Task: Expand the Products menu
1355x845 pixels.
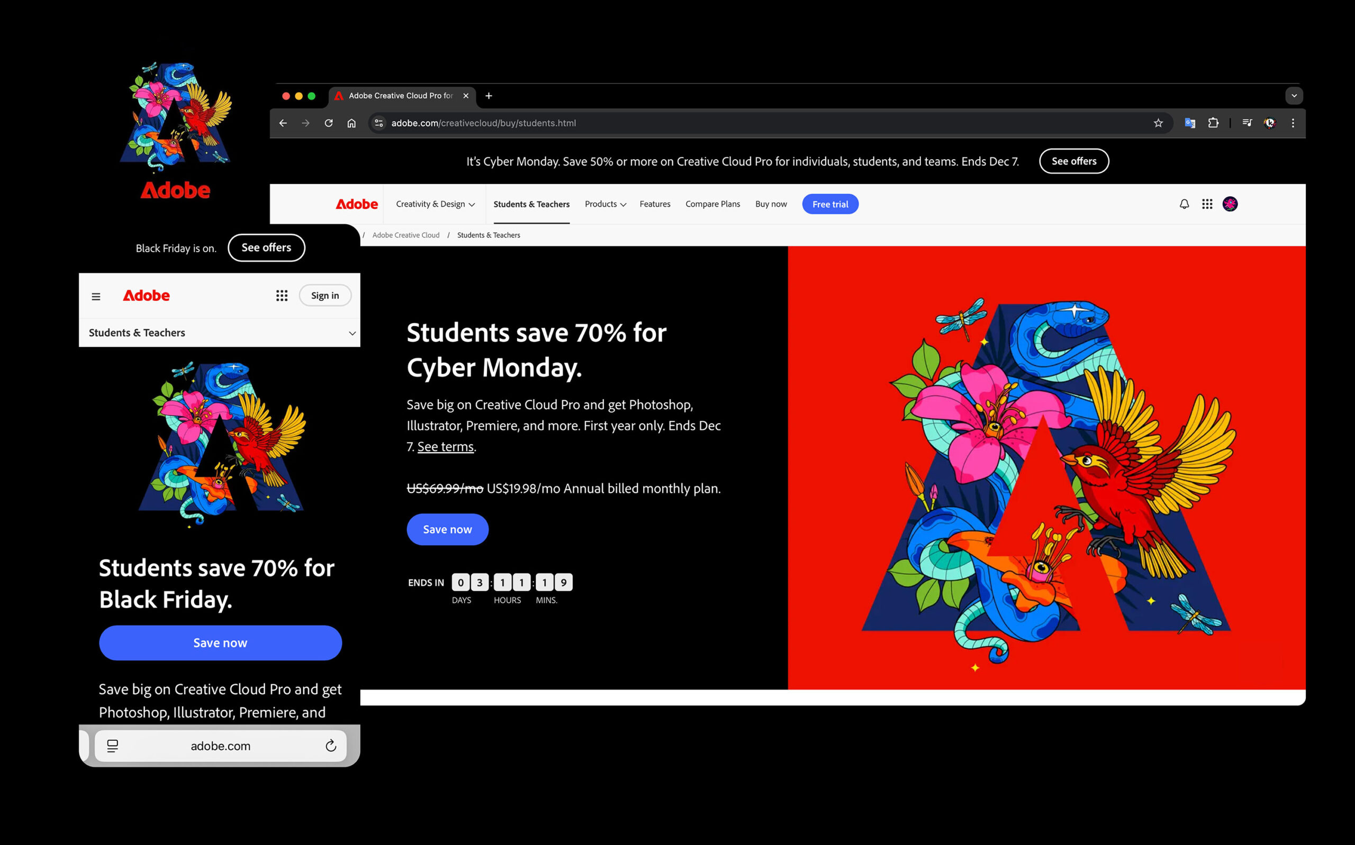Action: pos(605,204)
